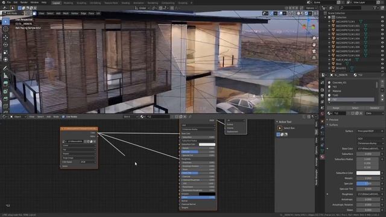This screenshot has width=386, height=217.
Task: Switch to the Layout workspace tab
Action: point(56,3)
